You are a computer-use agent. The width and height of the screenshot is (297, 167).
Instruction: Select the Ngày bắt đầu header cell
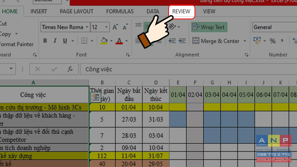click(129, 95)
